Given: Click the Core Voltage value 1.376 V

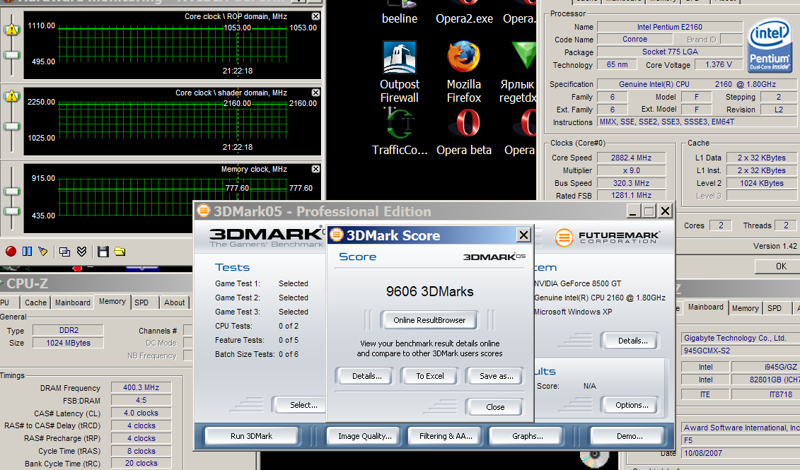Looking at the screenshot, I should 719,64.
